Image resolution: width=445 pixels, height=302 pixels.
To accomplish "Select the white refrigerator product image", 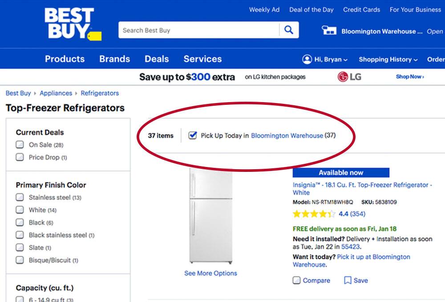I will tap(211, 215).
